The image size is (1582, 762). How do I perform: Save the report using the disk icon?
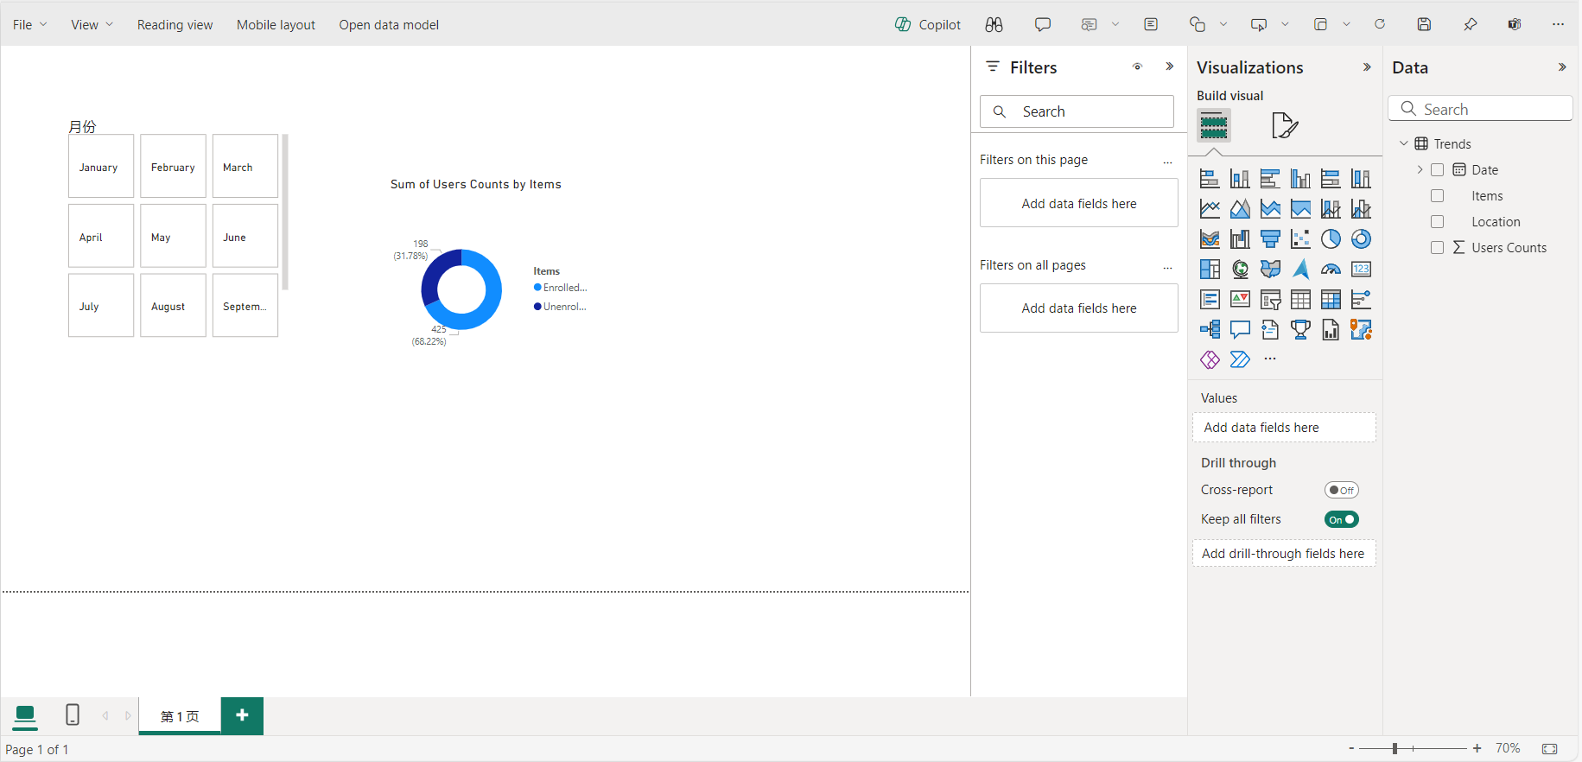pyautogui.click(x=1425, y=24)
